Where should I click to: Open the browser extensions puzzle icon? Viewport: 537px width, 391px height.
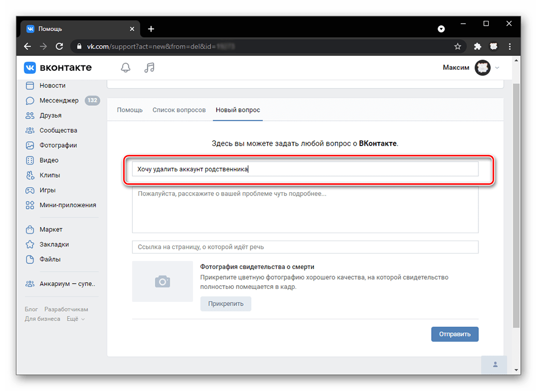pyautogui.click(x=477, y=46)
